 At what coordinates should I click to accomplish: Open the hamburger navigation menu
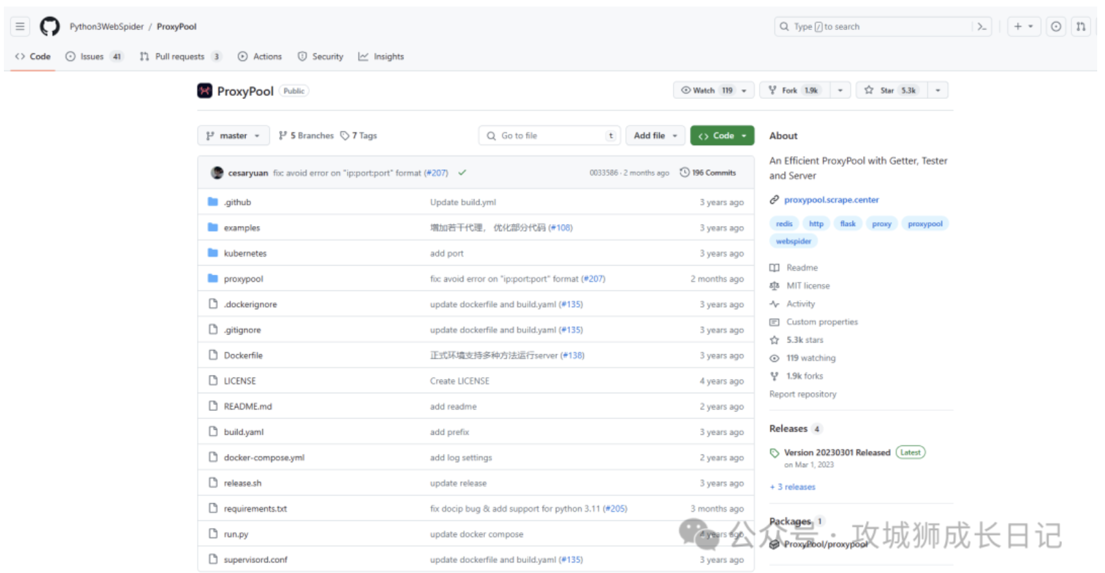20,27
